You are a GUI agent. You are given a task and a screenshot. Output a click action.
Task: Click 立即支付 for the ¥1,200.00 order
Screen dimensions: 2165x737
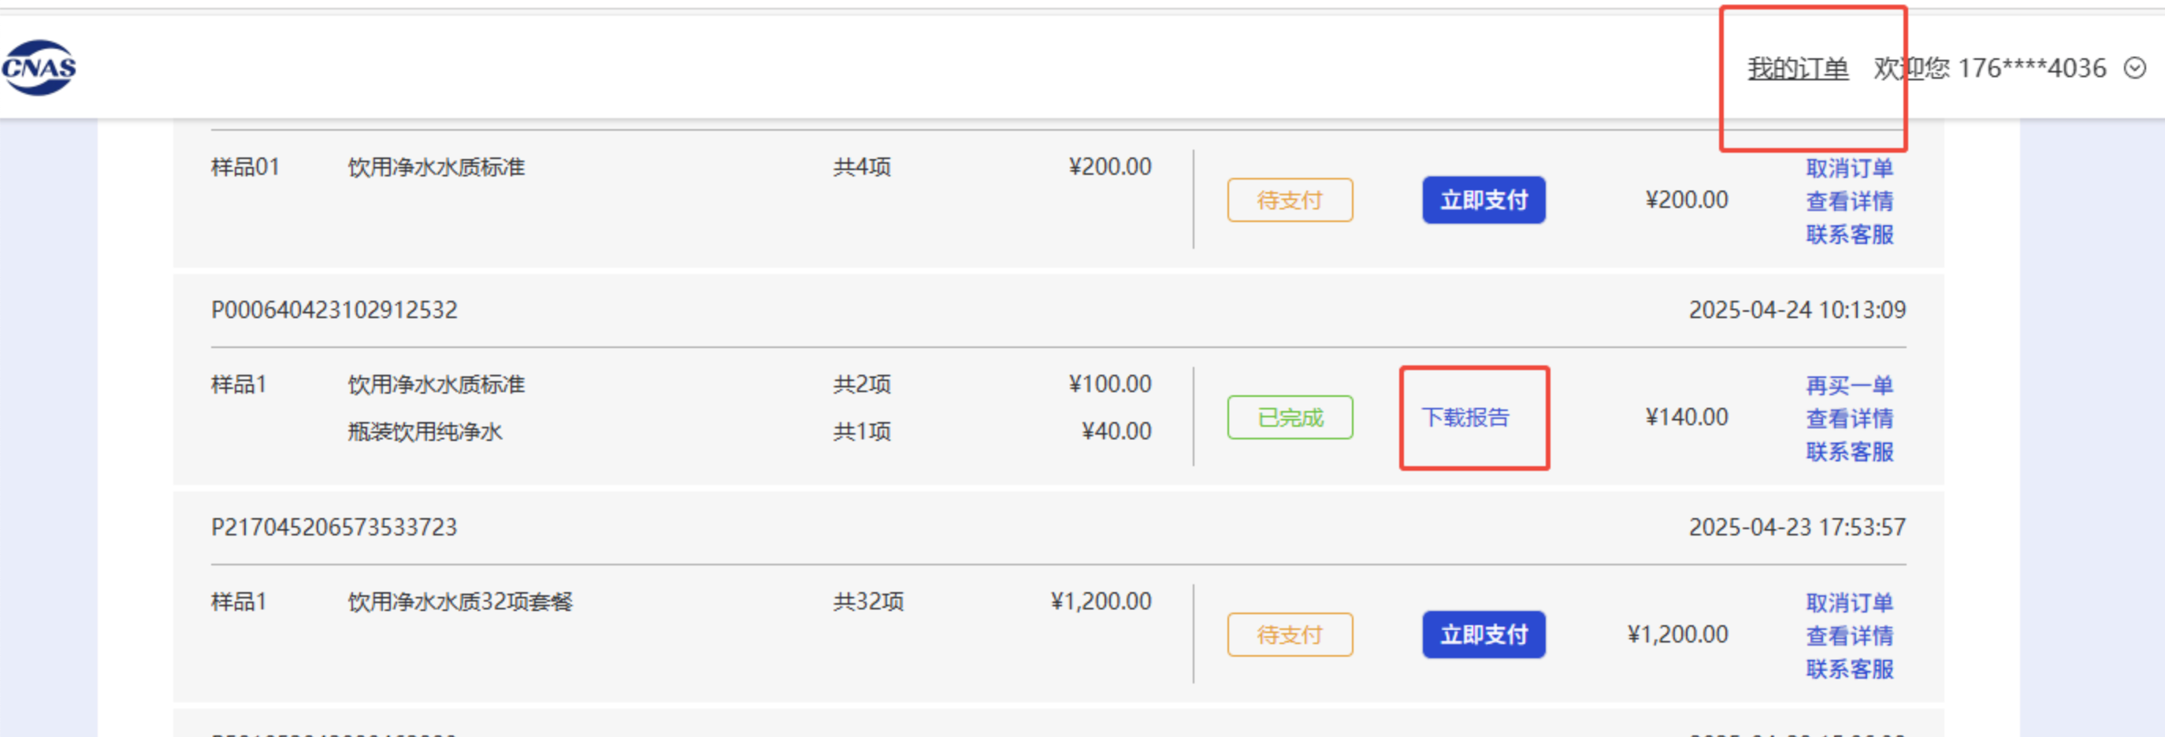1484,635
